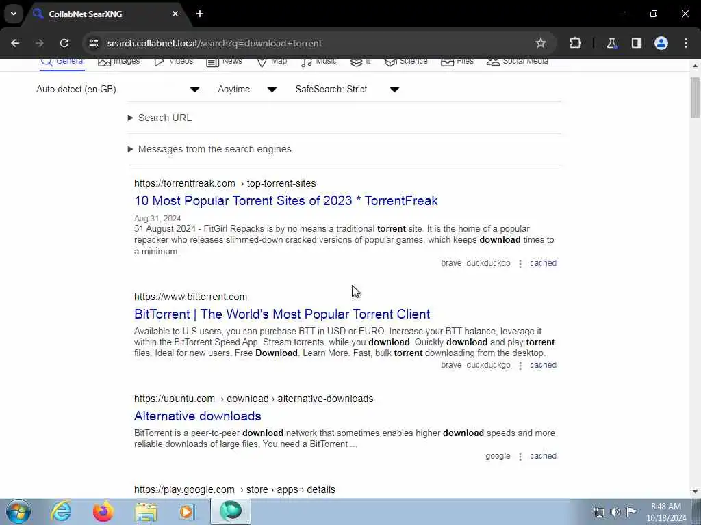Click the browser Forward arrow

[40, 43]
